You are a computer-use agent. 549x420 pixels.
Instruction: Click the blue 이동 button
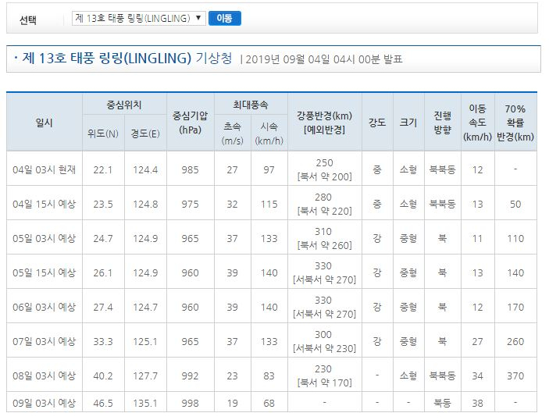click(x=224, y=18)
